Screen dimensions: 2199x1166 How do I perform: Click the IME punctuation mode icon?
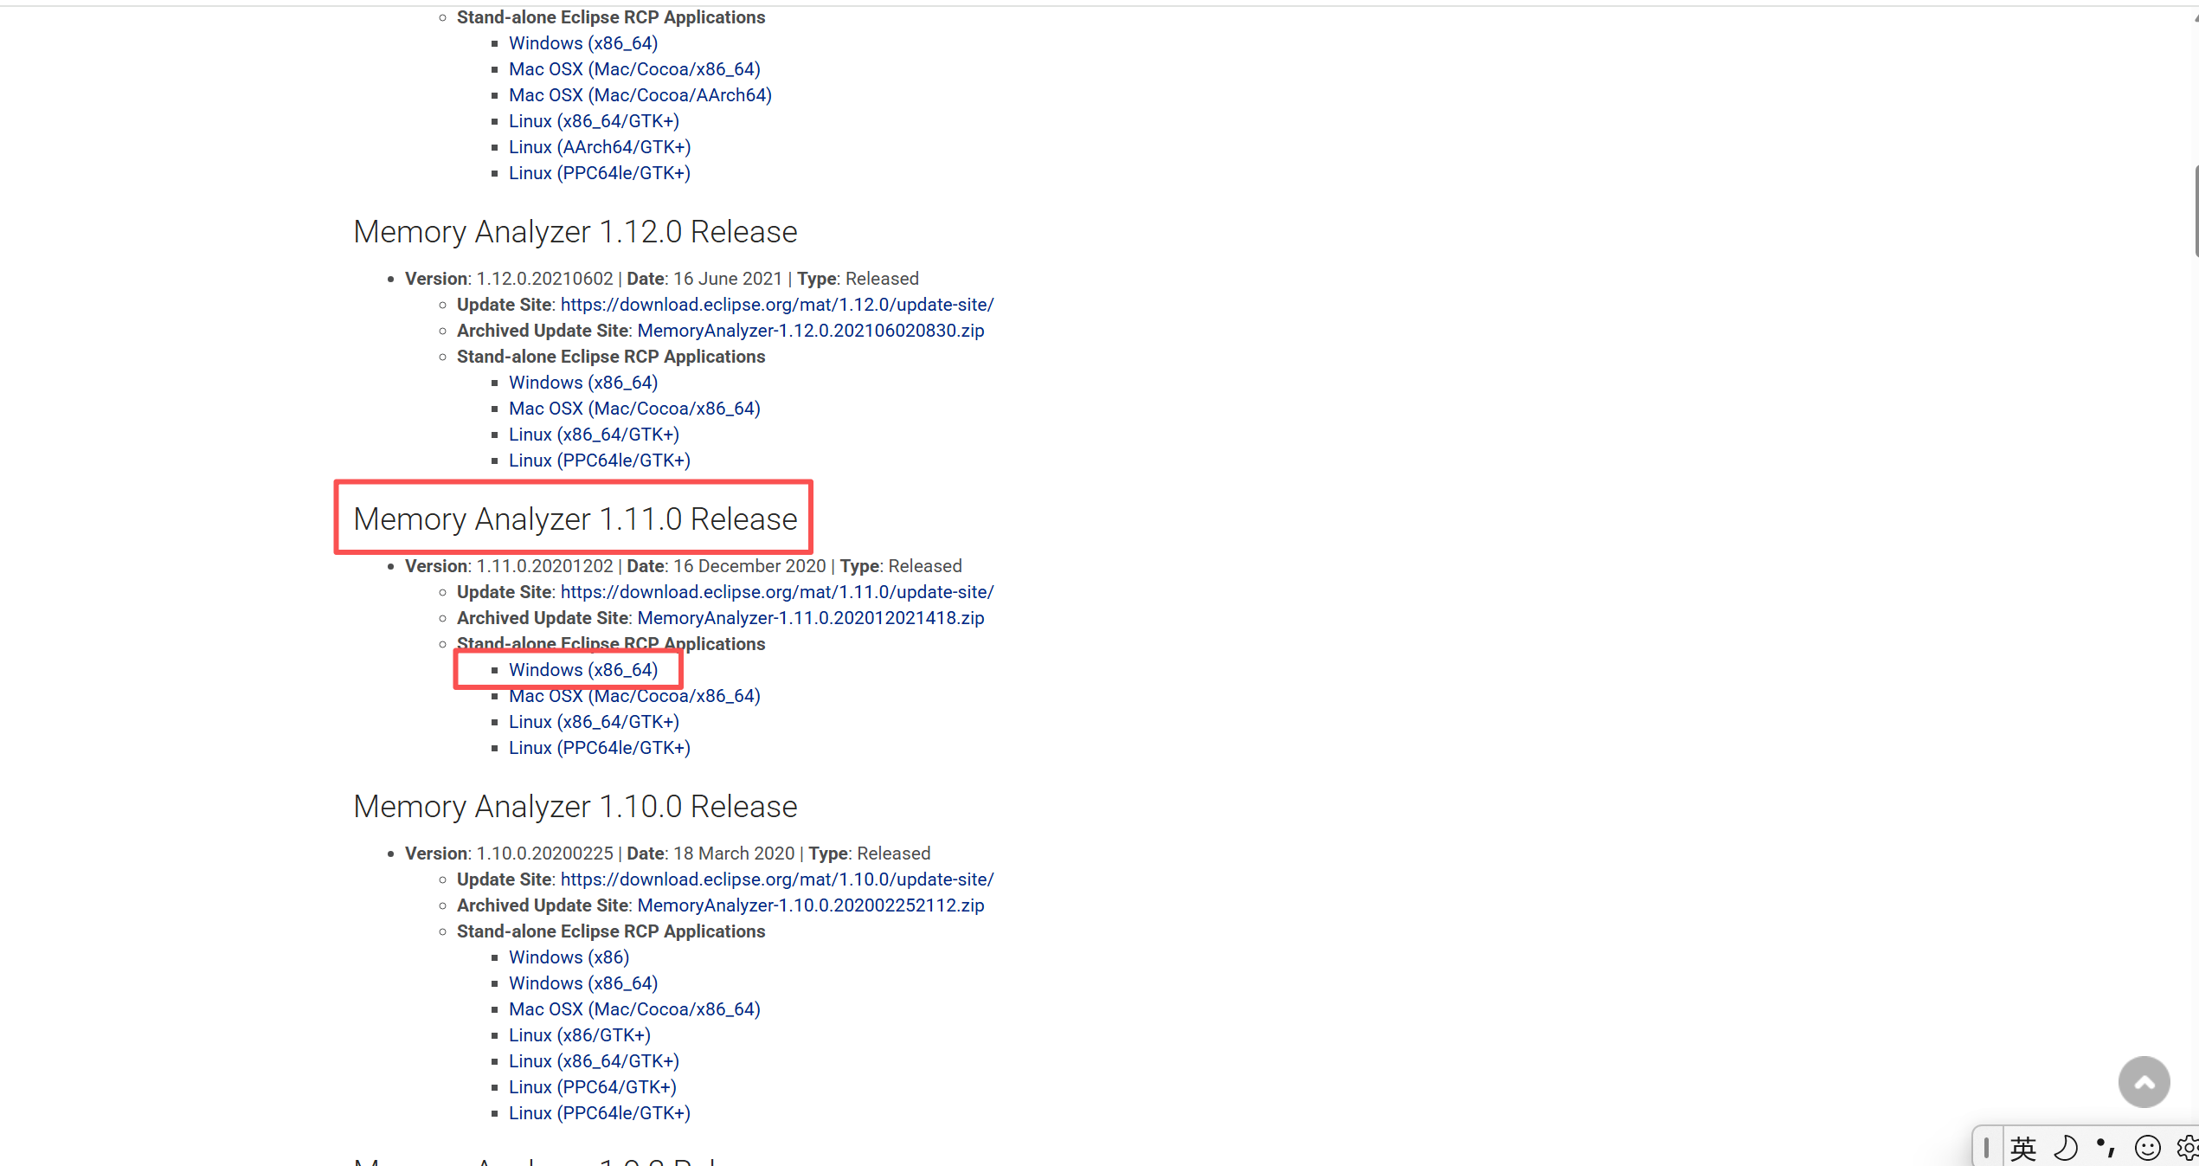(x=2106, y=1149)
